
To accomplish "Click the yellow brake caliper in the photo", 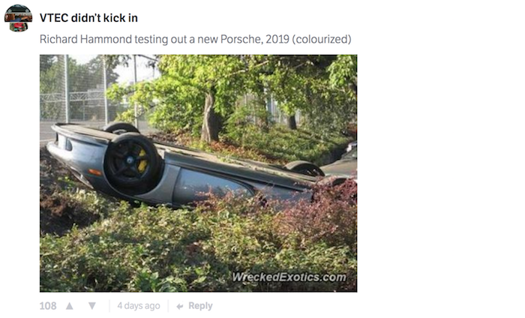I will point(142,160).
